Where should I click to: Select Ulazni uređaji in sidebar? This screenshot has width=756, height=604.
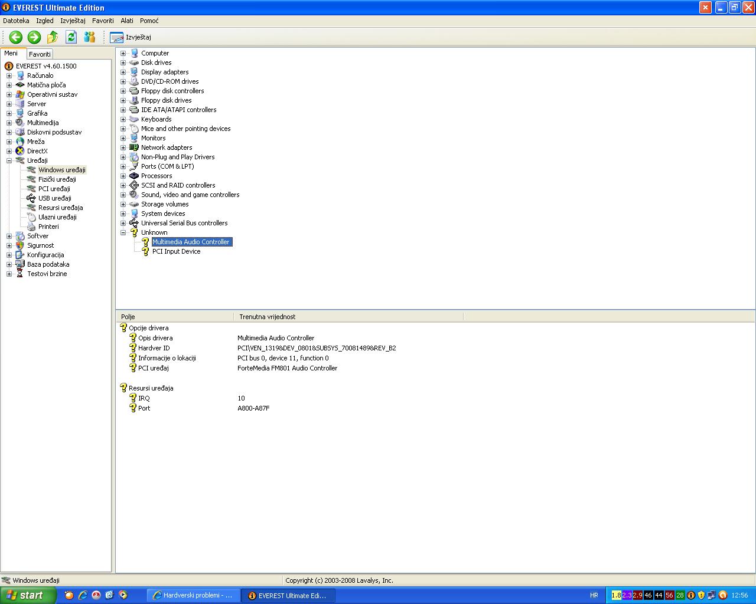[58, 217]
